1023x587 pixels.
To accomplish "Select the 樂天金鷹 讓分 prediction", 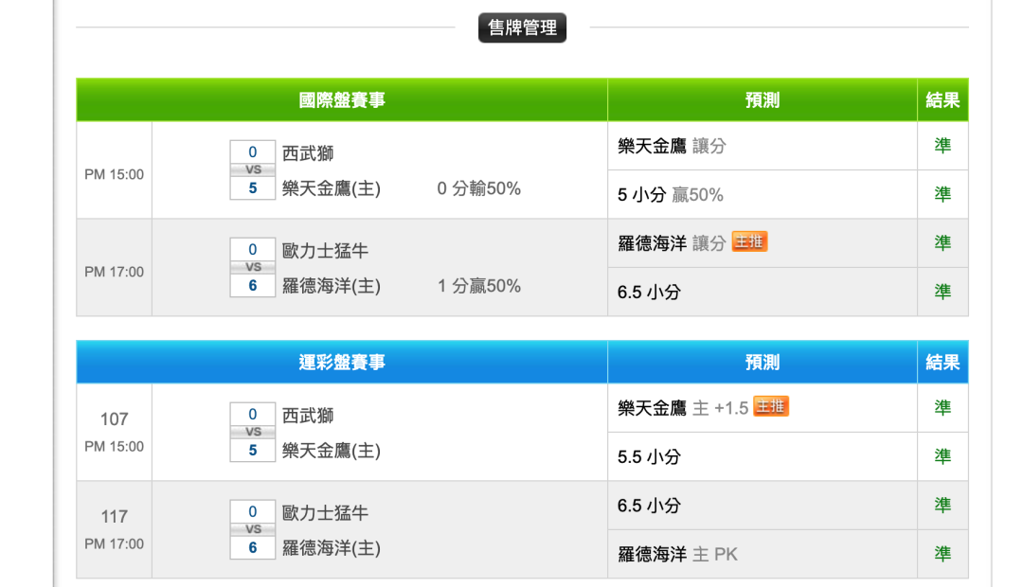I will point(672,146).
